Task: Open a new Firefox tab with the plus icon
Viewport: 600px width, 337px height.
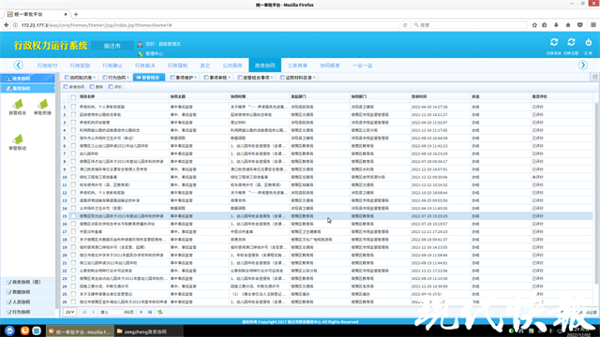Action: tap(76, 14)
